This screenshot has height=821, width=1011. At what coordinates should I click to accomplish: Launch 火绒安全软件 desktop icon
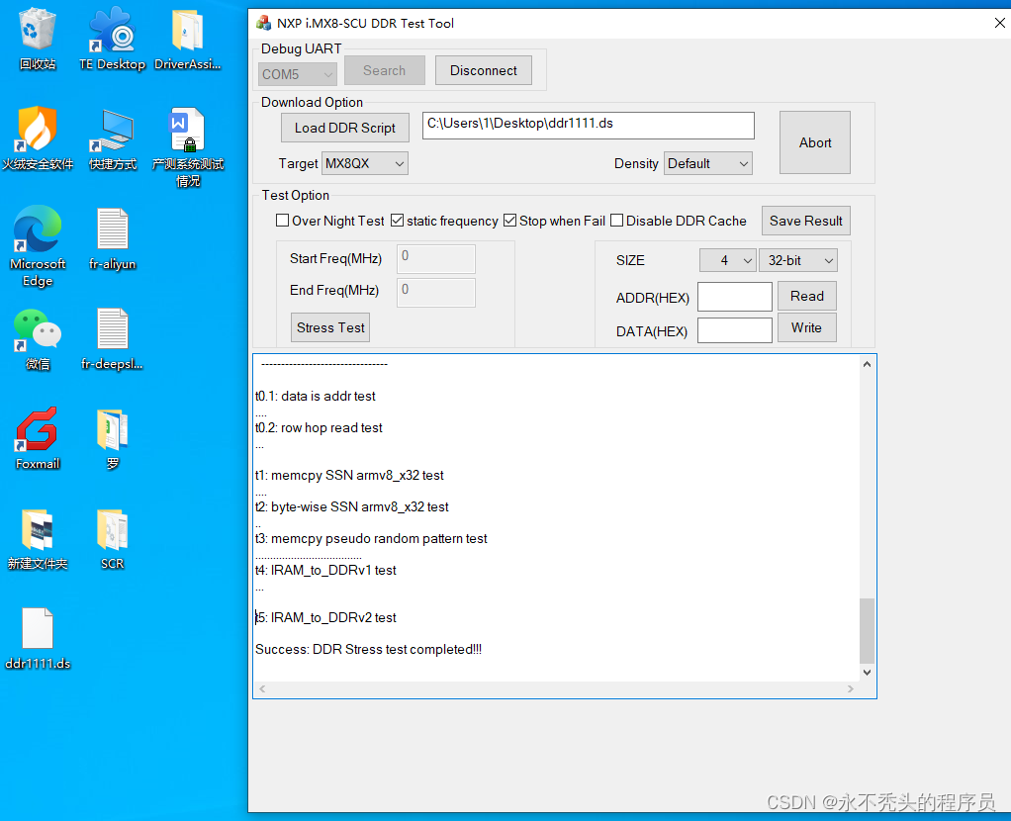[38, 138]
